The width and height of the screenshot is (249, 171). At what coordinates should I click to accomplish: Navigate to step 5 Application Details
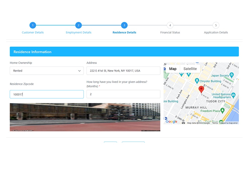click(216, 25)
